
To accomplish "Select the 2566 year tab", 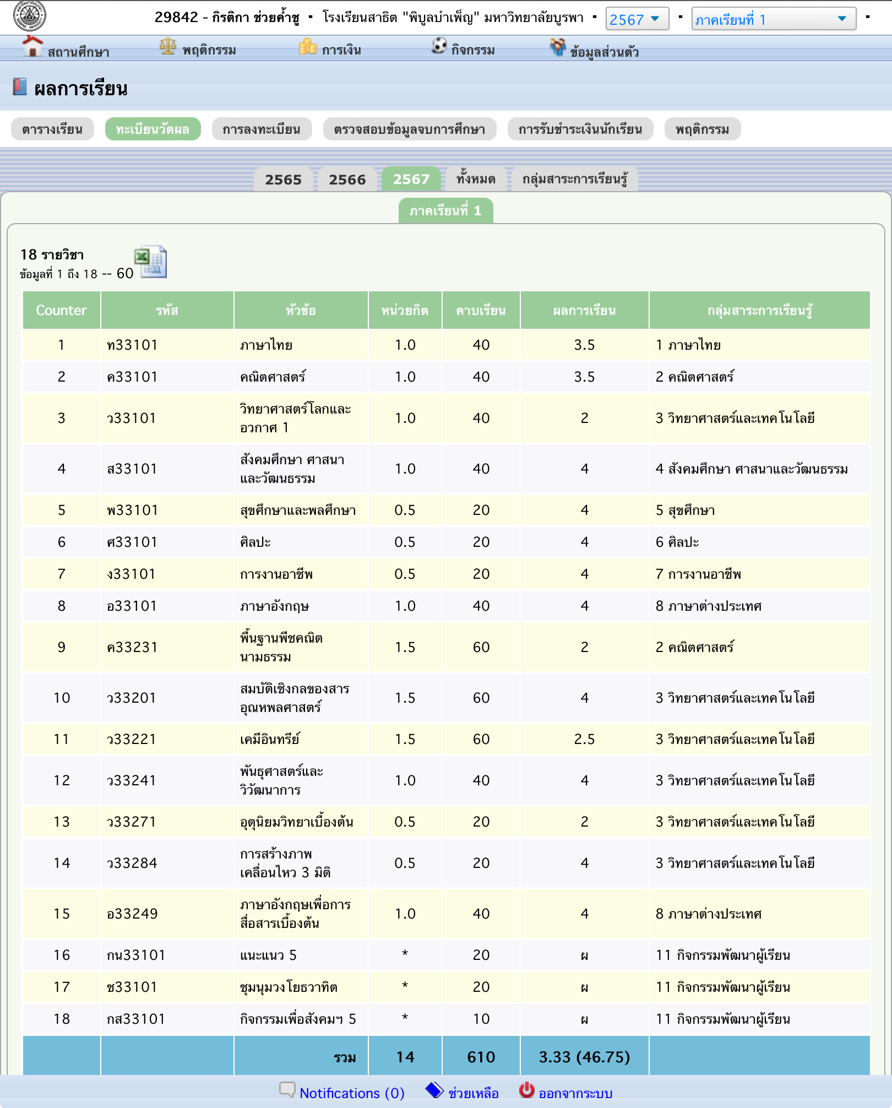I will tap(347, 180).
